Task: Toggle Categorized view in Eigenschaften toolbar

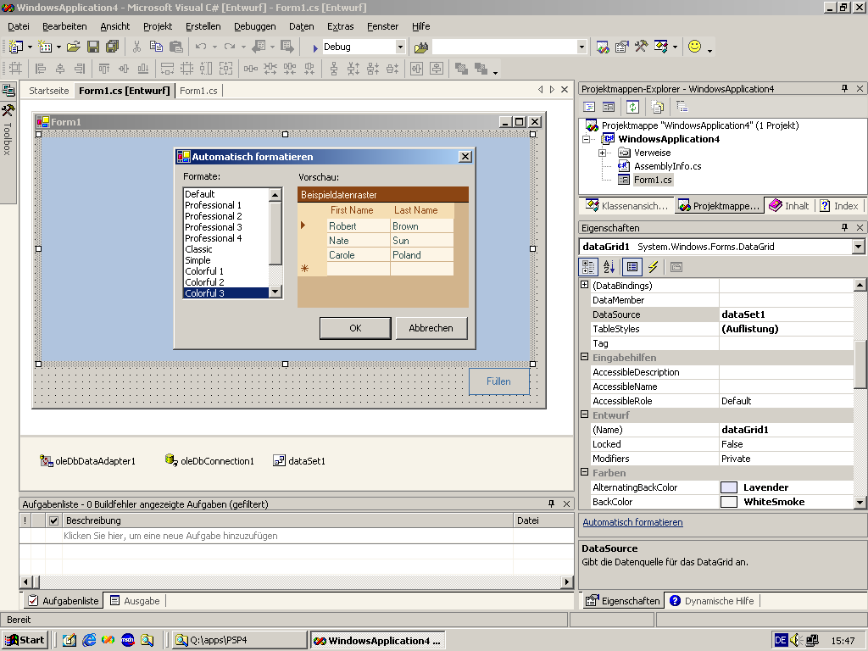Action: click(588, 267)
